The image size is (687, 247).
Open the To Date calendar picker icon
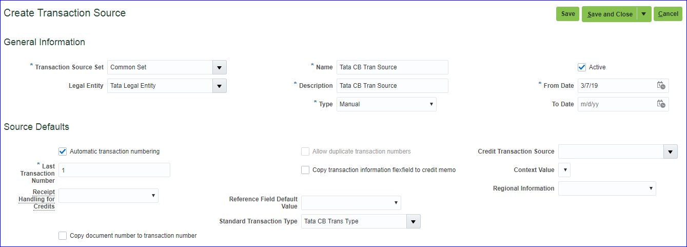tap(661, 104)
